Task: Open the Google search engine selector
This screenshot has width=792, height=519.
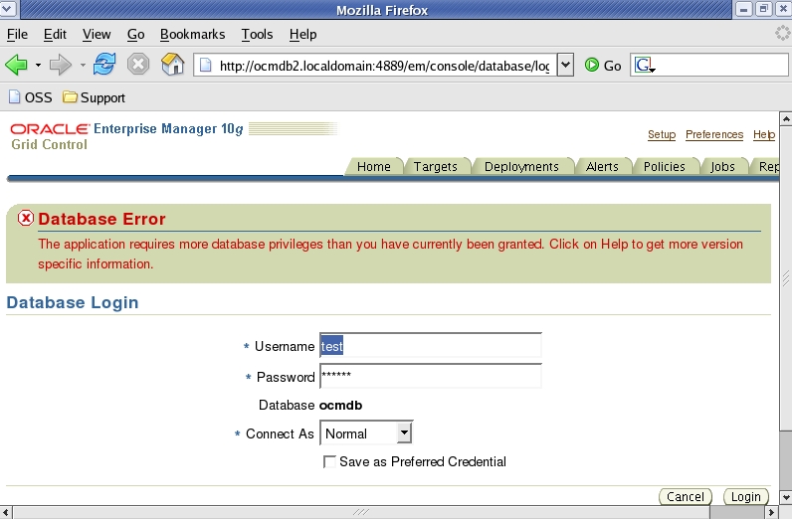Action: (x=645, y=66)
